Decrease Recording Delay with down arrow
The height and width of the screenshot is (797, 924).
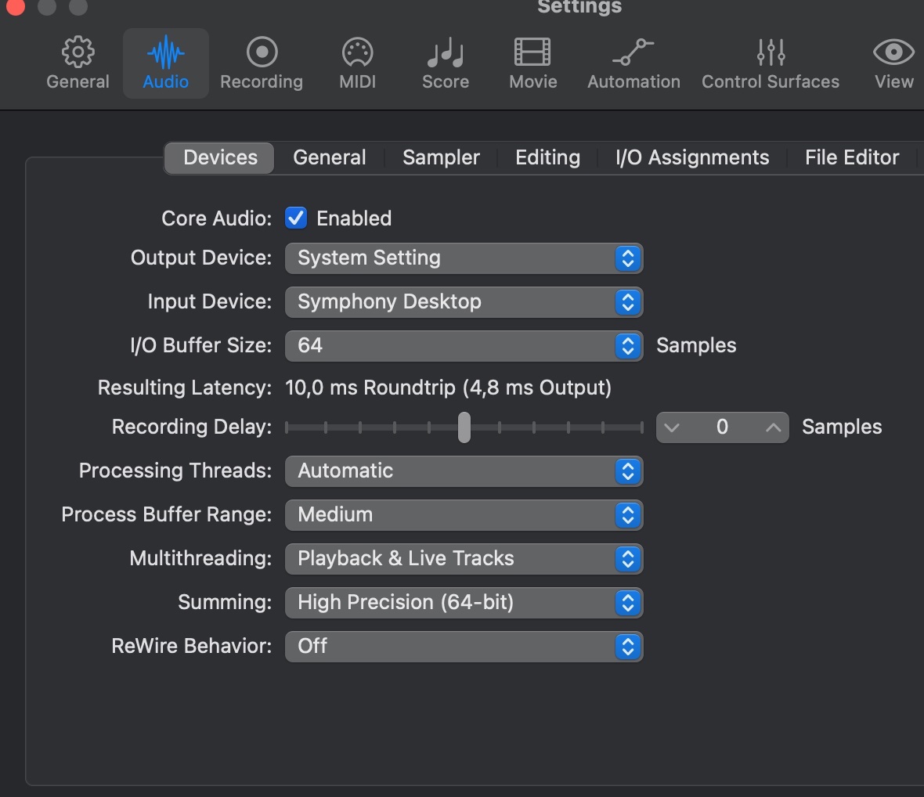pyautogui.click(x=672, y=427)
